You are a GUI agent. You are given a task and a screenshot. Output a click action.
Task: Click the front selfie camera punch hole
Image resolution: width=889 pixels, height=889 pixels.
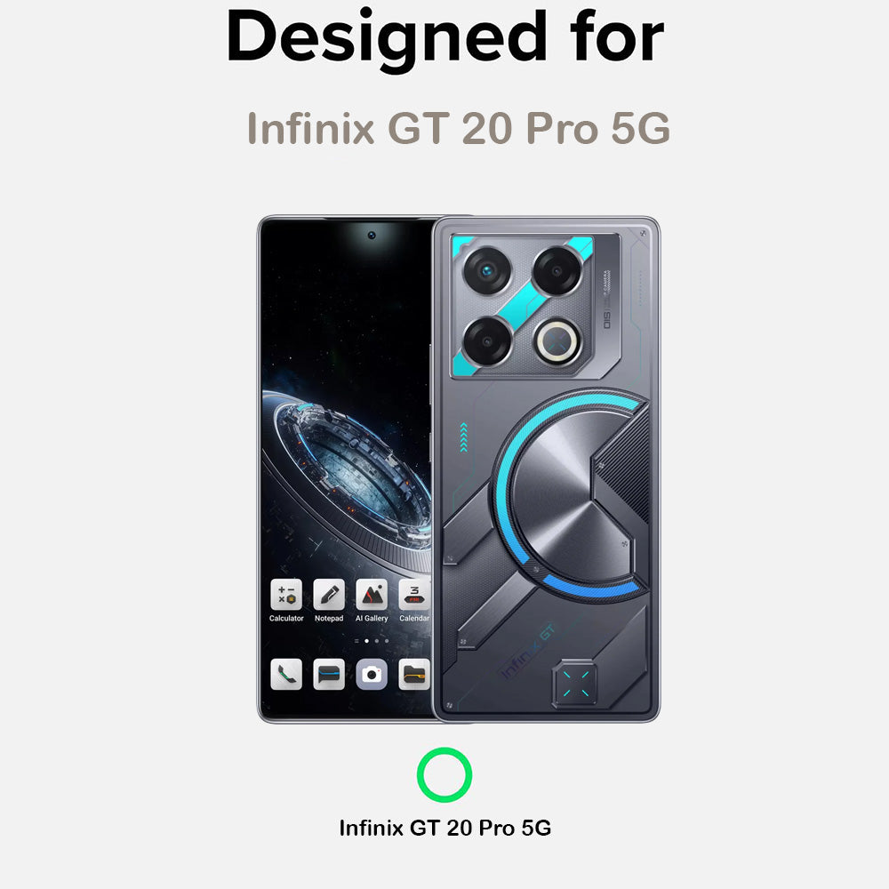tap(372, 235)
